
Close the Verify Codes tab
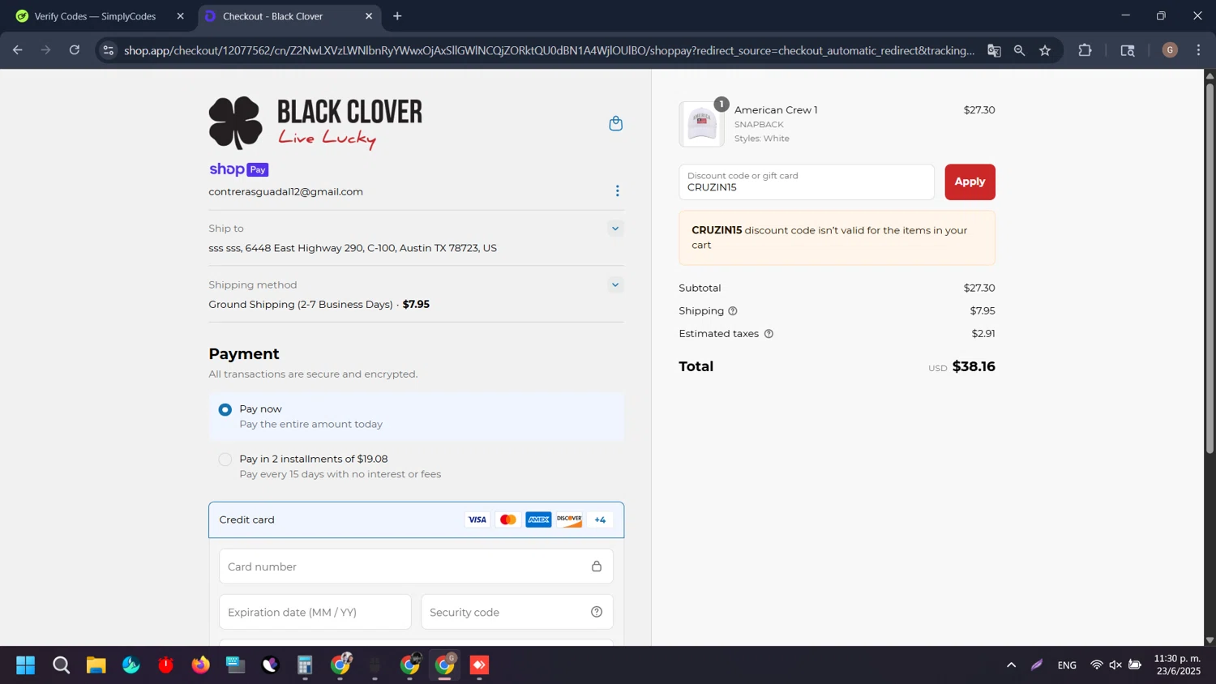point(180,16)
